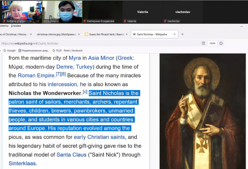Open the Sinterklaas link

coord(22,163)
